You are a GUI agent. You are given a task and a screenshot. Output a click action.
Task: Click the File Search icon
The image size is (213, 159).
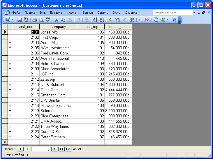tap(26, 20)
